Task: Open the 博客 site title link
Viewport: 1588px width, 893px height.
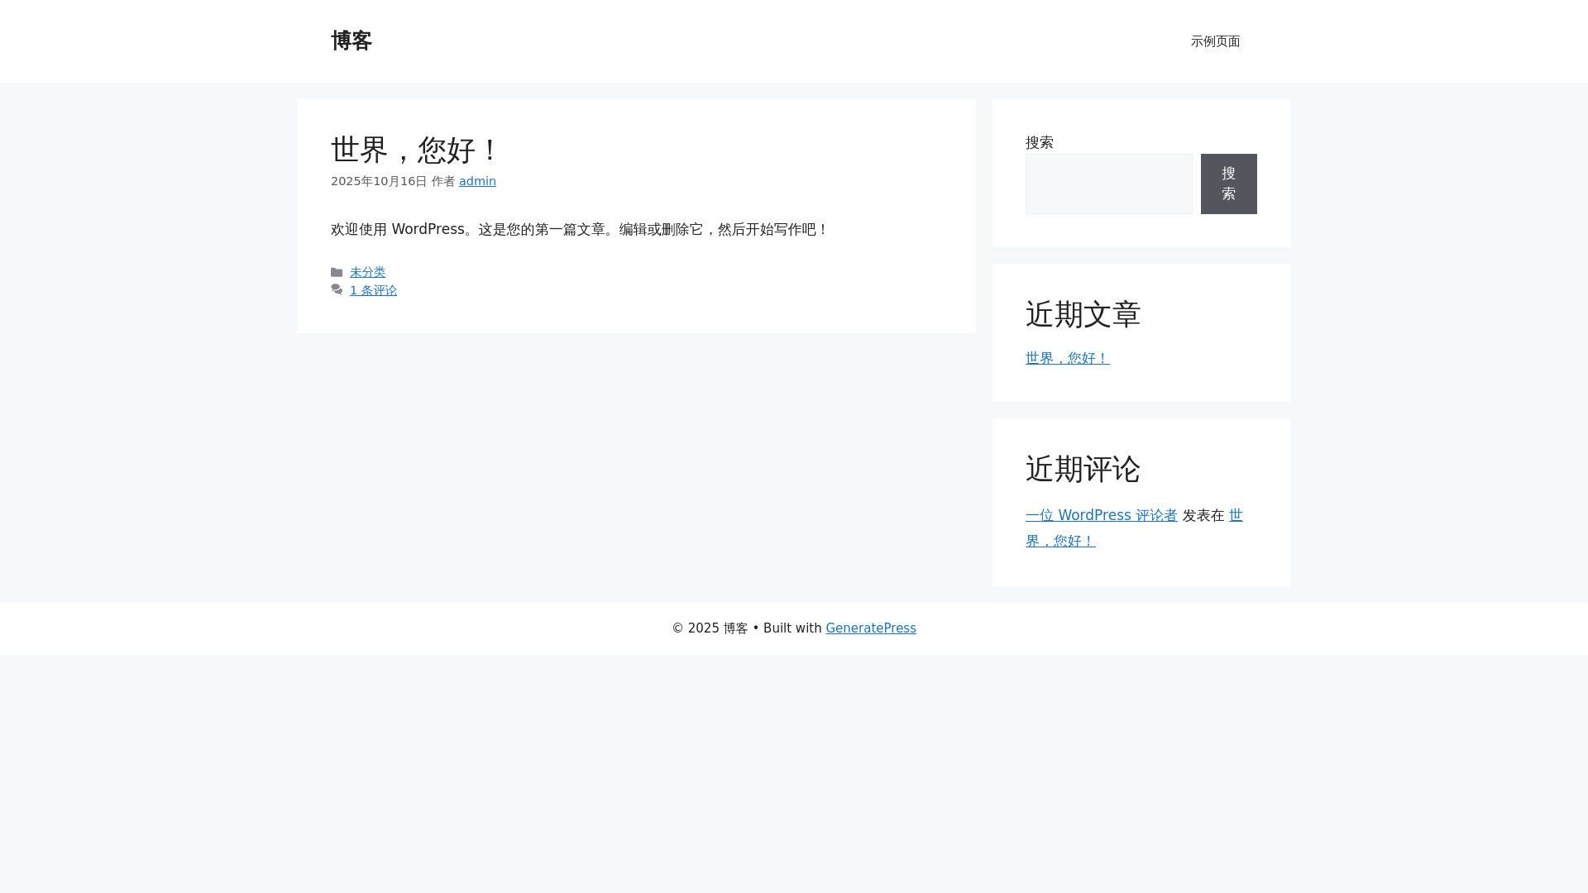Action: coord(352,41)
